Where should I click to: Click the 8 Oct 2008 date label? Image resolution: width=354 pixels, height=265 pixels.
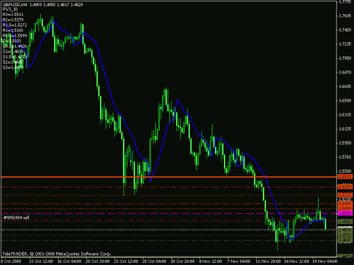coord(11,261)
